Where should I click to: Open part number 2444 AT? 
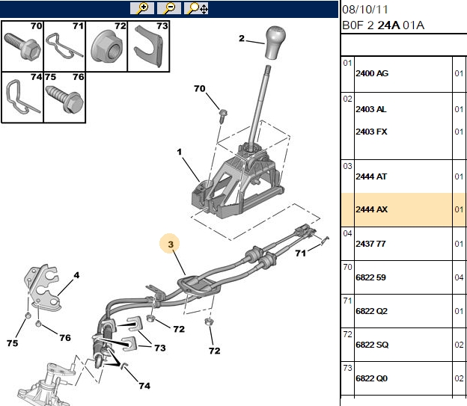point(371,176)
